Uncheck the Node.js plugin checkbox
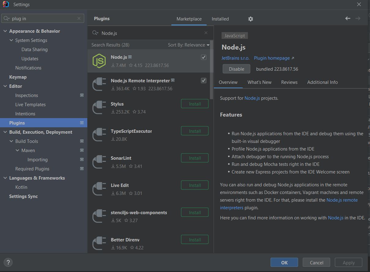 [204, 57]
